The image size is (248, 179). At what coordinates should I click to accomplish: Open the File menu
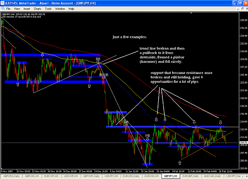(x=8, y=9)
